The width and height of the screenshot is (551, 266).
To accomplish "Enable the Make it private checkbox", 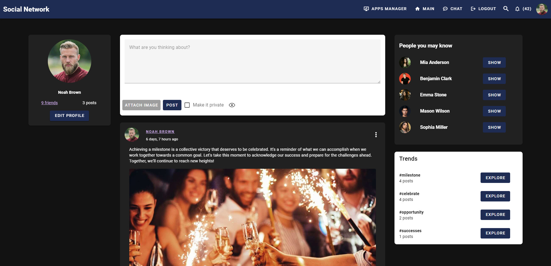I will click(x=187, y=105).
